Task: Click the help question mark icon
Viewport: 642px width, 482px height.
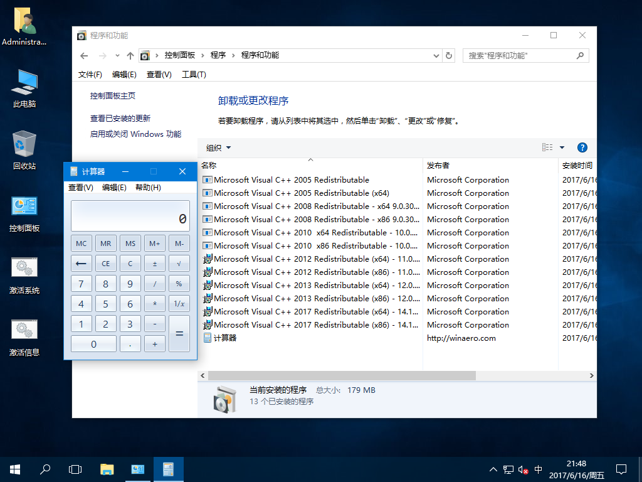Action: [x=582, y=147]
